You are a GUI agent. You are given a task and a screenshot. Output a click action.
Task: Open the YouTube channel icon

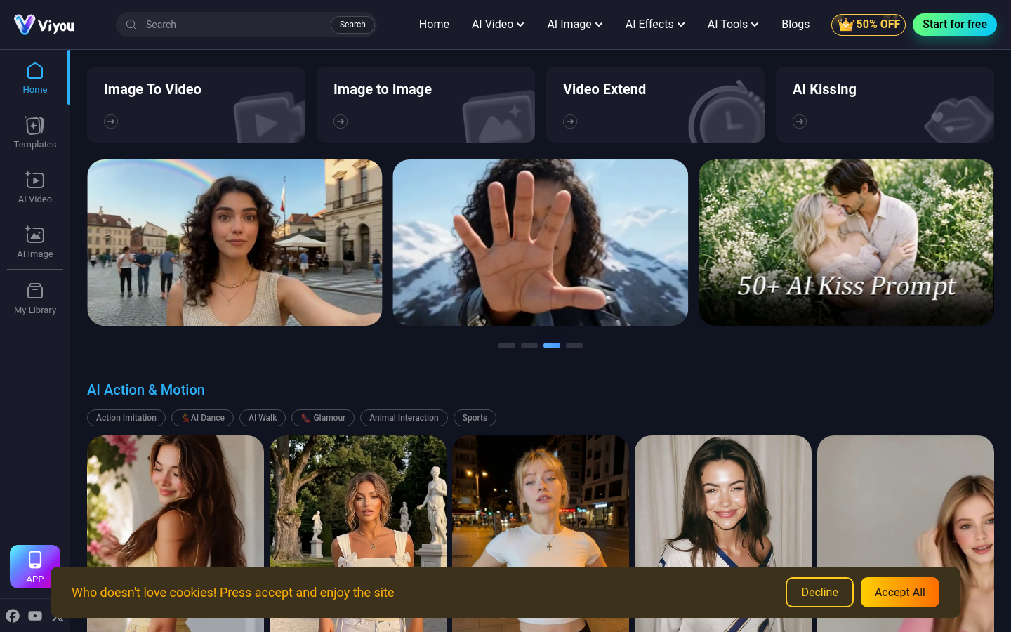coord(35,616)
